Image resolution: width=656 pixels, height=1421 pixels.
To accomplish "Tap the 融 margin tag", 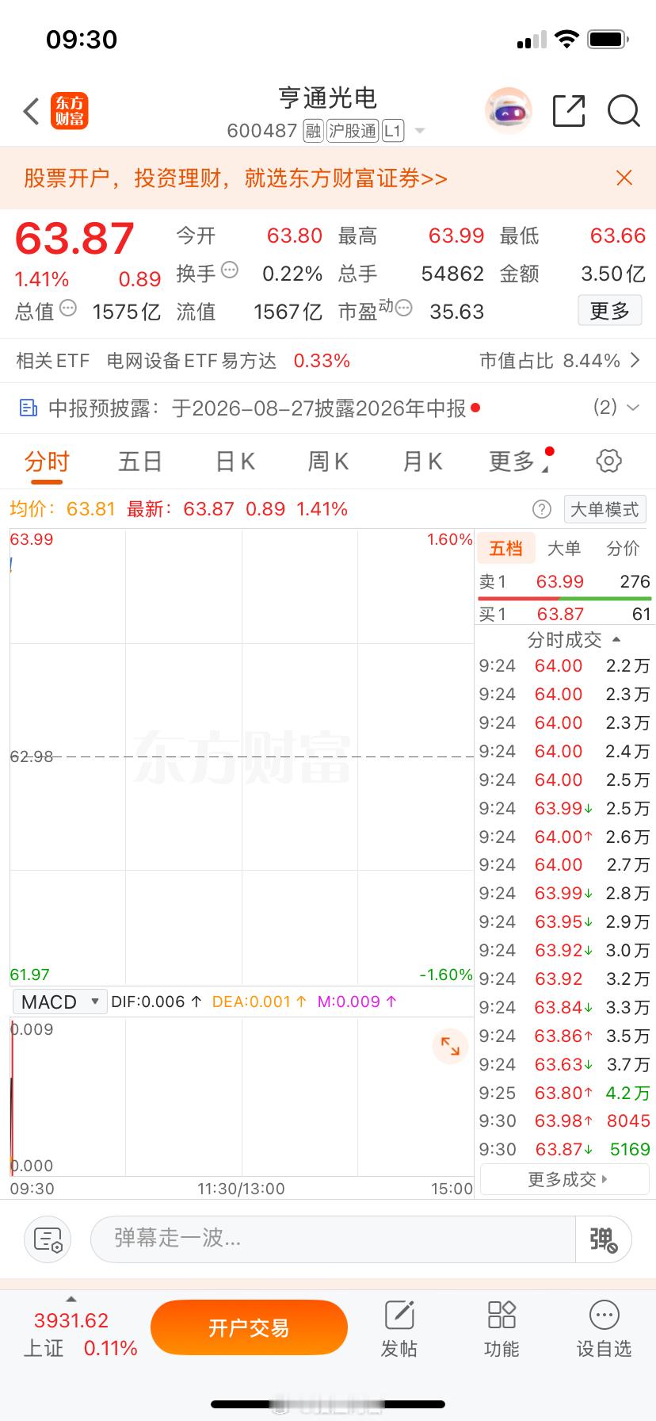I will pos(313,131).
